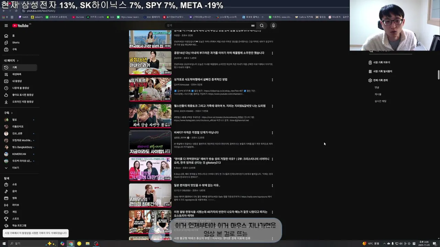Click the 시청 기록 지우기 trash icon
The height and width of the screenshot is (247, 440).
[370, 62]
